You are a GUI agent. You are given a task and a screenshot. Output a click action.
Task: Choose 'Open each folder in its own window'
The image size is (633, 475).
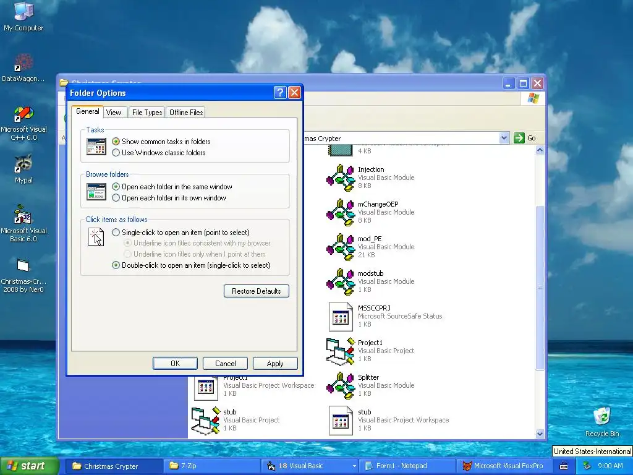(169, 198)
